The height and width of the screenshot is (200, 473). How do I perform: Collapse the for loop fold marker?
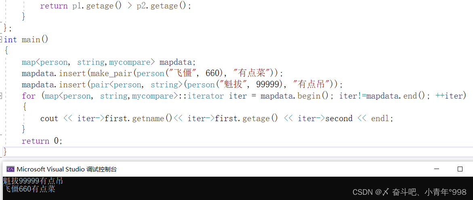pyautogui.click(x=1, y=96)
